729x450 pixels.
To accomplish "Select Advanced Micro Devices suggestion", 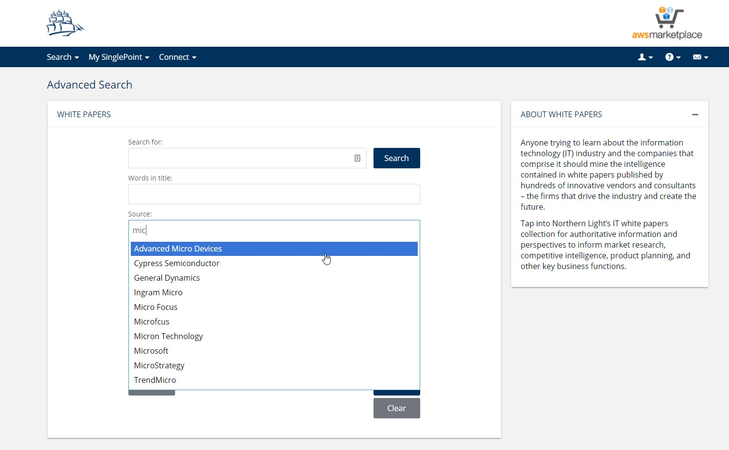I will (274, 249).
